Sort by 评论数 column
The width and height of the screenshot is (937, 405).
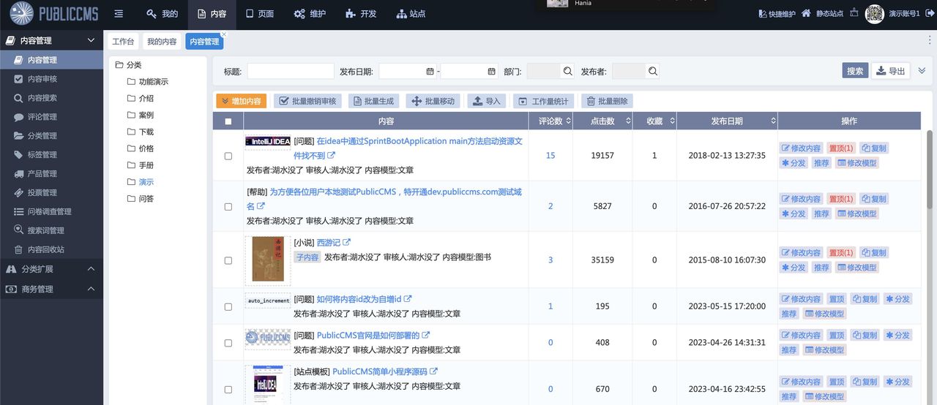[550, 121]
